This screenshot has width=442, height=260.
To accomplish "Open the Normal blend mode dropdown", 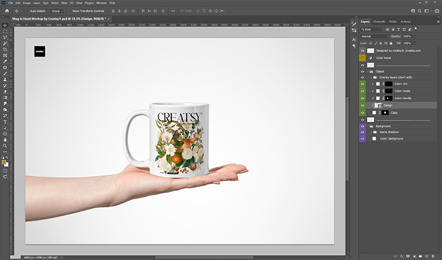I will coord(374,36).
